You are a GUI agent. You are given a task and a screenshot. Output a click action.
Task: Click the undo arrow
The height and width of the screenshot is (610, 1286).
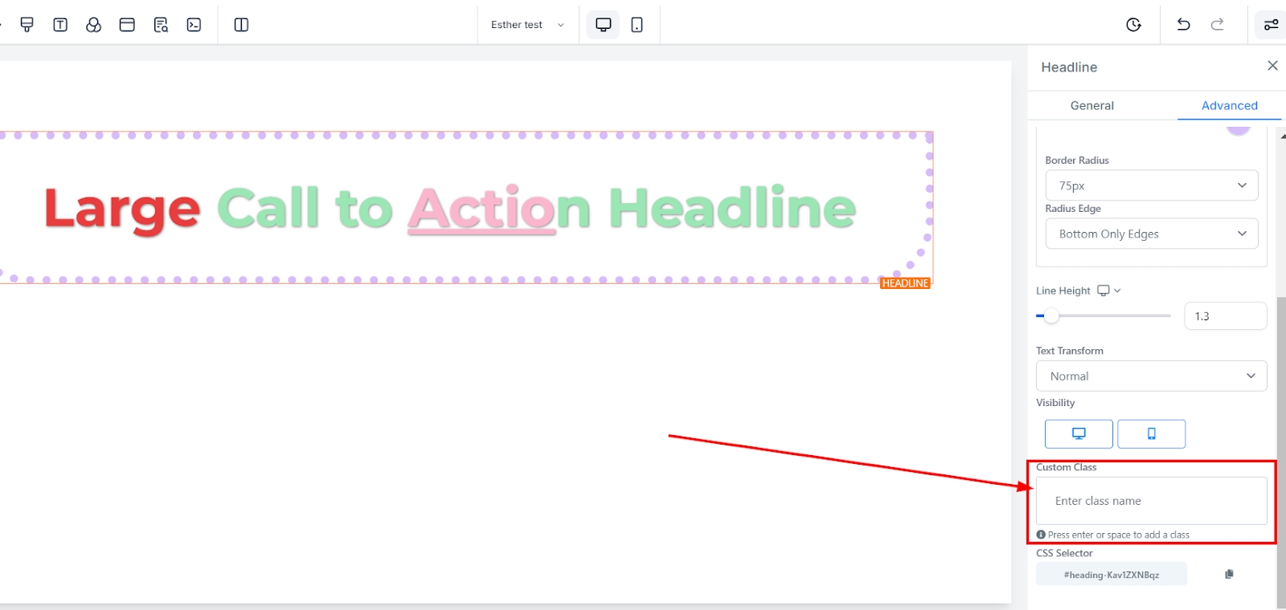(1183, 25)
